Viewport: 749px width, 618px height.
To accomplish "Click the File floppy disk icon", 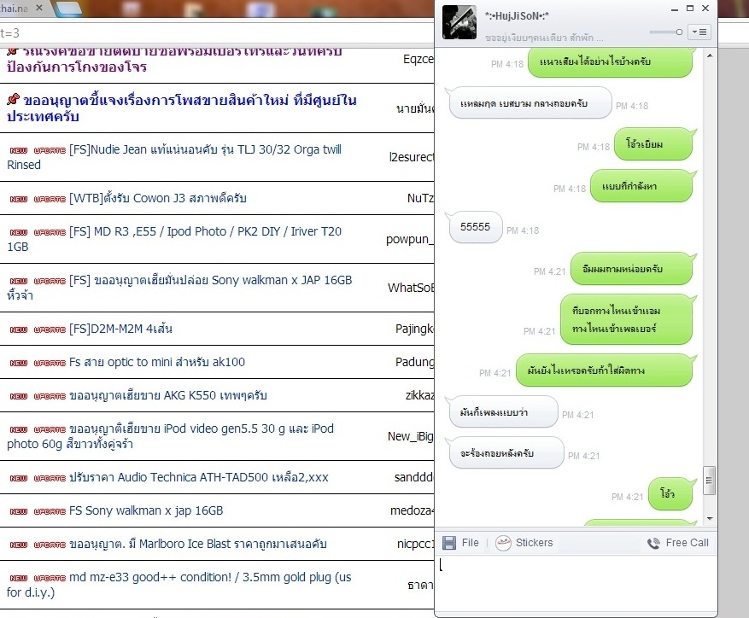I will pyautogui.click(x=449, y=543).
